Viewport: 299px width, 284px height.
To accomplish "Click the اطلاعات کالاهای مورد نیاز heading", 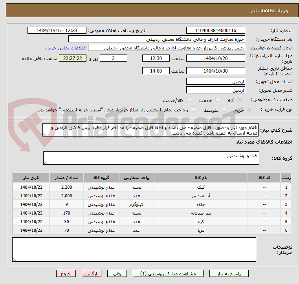I will point(264,142).
